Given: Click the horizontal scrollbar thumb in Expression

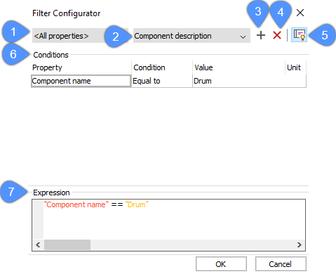Looking at the screenshot, I should pos(67,244).
